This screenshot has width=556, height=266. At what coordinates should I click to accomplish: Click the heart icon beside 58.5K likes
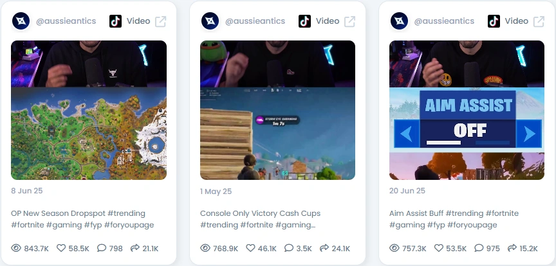pos(61,248)
